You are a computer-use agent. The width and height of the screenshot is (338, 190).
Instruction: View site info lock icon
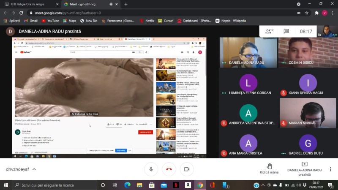(31, 13)
